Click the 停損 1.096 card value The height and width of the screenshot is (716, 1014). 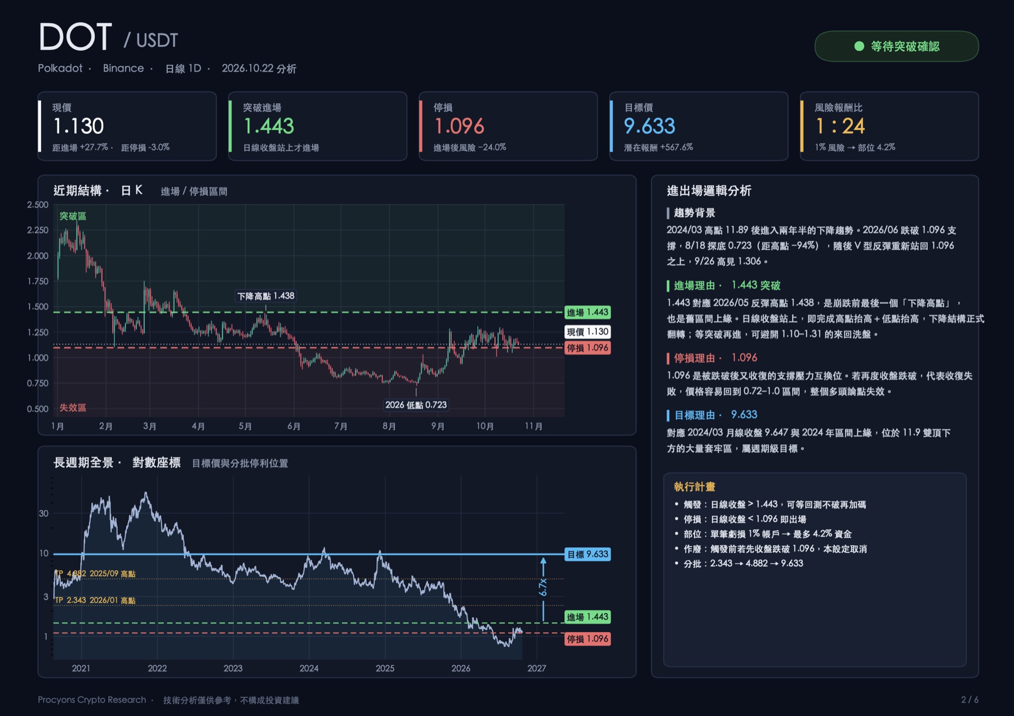point(459,126)
